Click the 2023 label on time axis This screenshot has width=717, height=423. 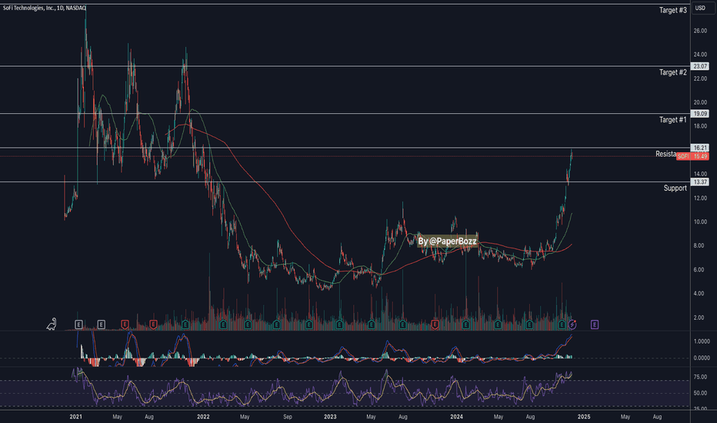coord(330,417)
